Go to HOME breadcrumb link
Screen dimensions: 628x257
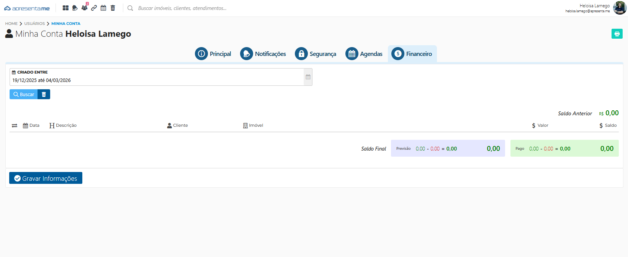point(11,24)
